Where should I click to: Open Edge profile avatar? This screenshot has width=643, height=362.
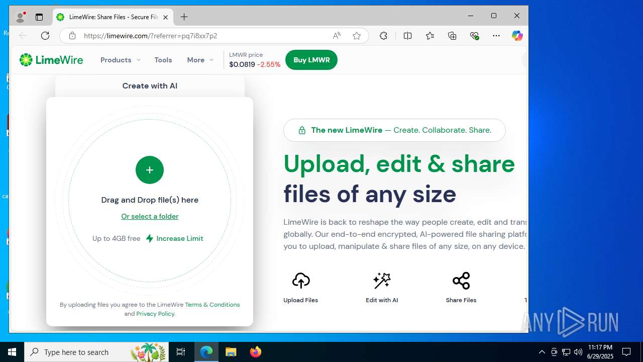click(21, 17)
